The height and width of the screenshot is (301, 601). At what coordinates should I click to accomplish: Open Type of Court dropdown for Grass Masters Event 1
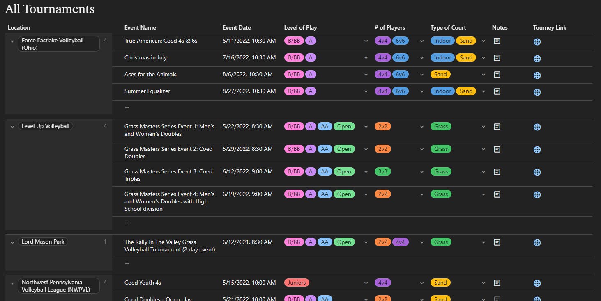[484, 127]
